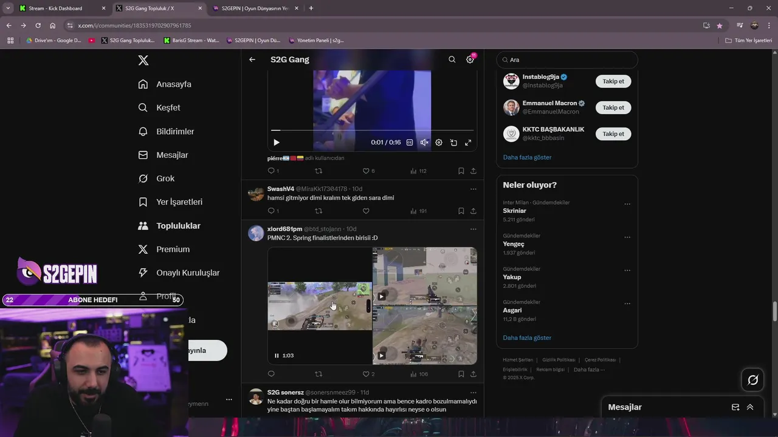Reply to xlord681pm's post
The image size is (778, 437).
271,374
